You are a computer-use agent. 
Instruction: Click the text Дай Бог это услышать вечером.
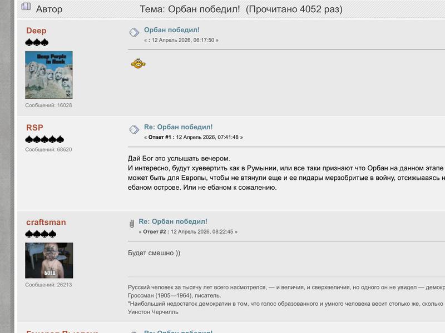(x=179, y=158)
